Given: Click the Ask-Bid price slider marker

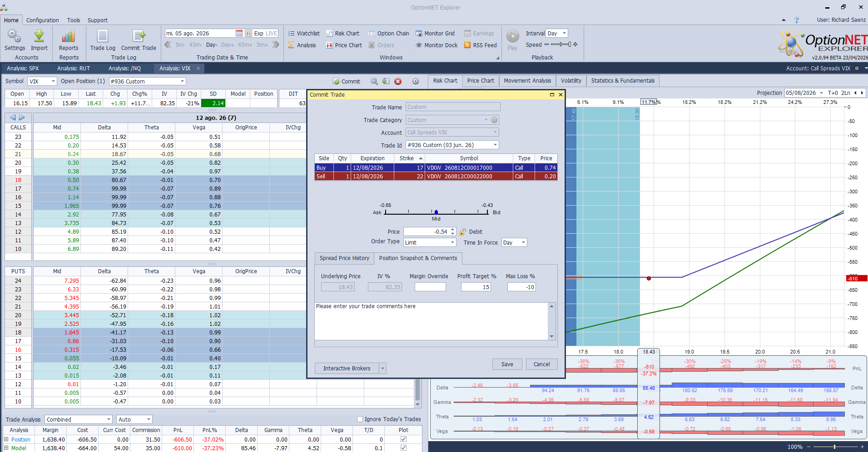Looking at the screenshot, I should (436, 212).
